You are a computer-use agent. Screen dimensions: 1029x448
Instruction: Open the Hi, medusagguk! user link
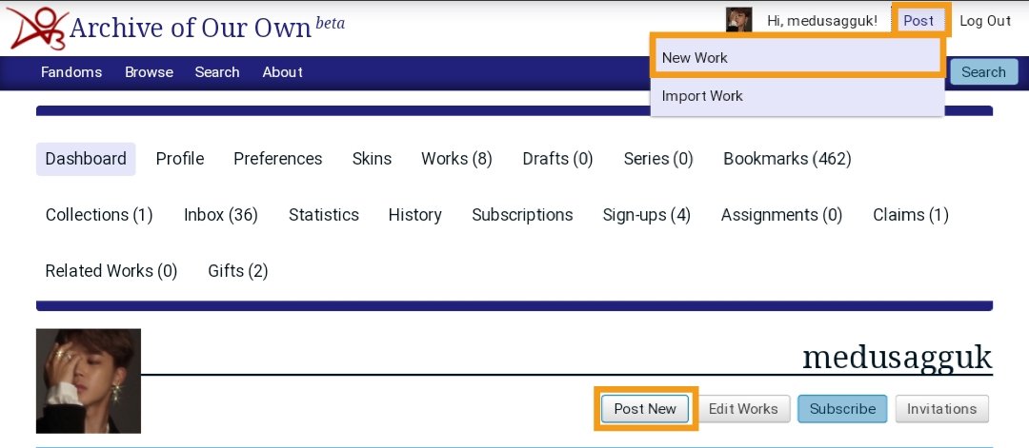click(x=821, y=21)
